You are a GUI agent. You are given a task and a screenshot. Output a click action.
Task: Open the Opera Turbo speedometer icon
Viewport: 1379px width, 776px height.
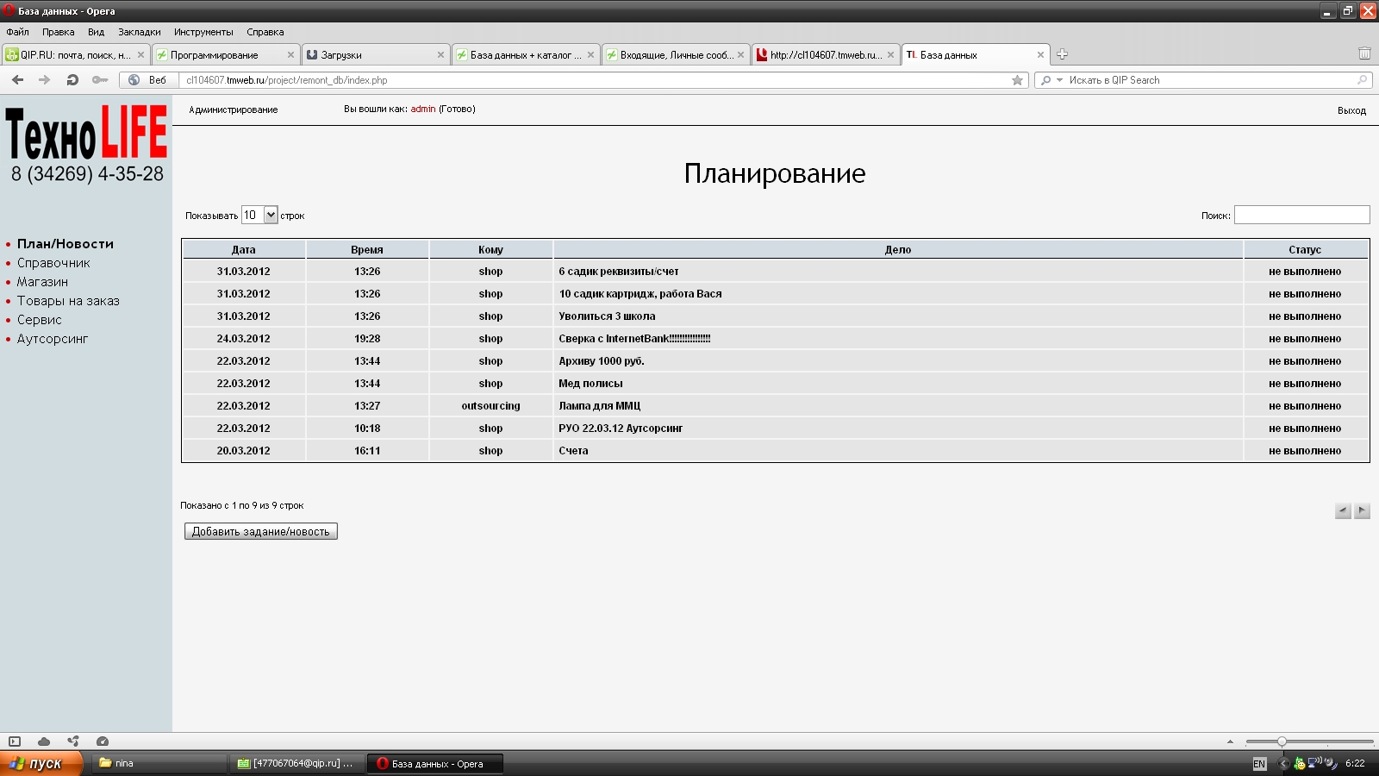tap(103, 742)
